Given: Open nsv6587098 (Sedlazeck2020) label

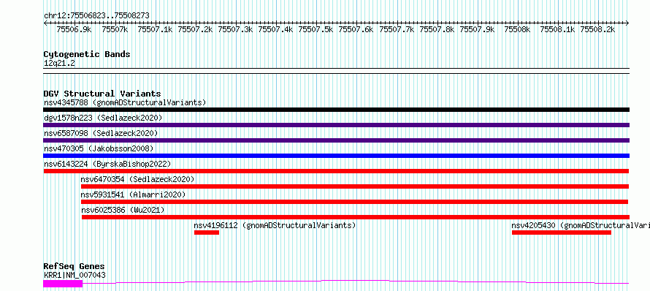Looking at the screenshot, I should coord(101,133).
